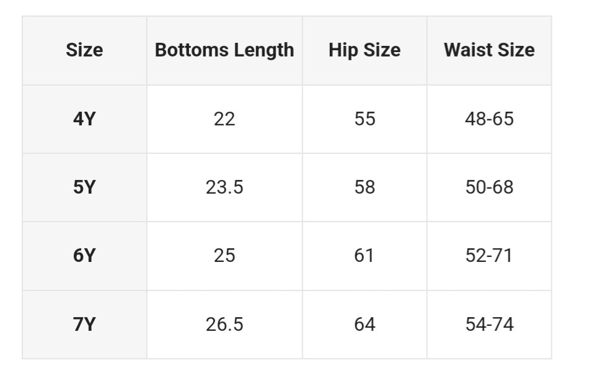
Task: Select the 4Y size row label
Action: pyautogui.click(x=84, y=119)
